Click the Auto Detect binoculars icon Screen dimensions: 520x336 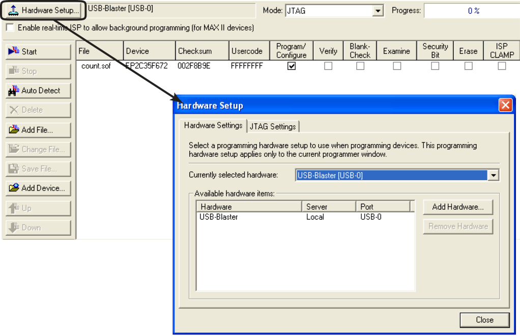click(14, 91)
